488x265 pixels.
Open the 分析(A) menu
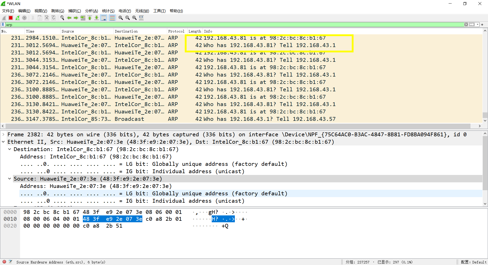click(x=91, y=11)
